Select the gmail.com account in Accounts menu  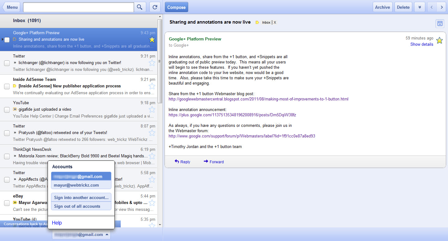(x=81, y=176)
